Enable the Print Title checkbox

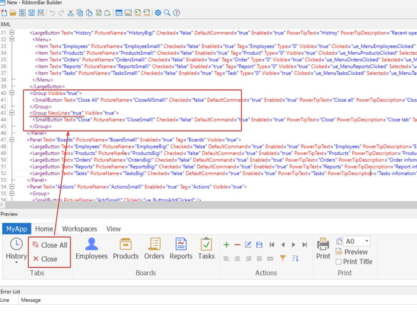[x=338, y=262]
